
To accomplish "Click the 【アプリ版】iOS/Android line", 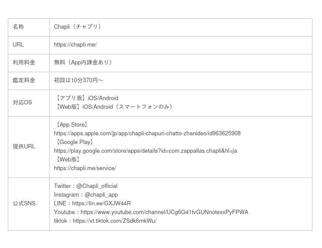I will pos(87,98).
